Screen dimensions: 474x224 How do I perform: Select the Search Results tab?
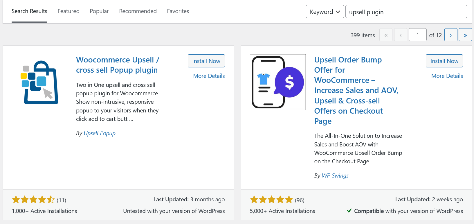point(29,11)
